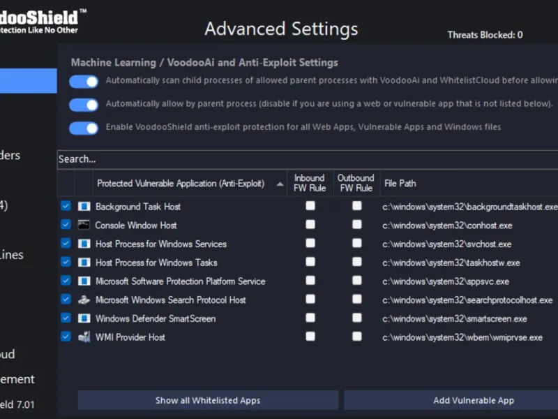Click the Background Task Host app icon
Viewport: 558px width, 419px height.
click(x=84, y=207)
